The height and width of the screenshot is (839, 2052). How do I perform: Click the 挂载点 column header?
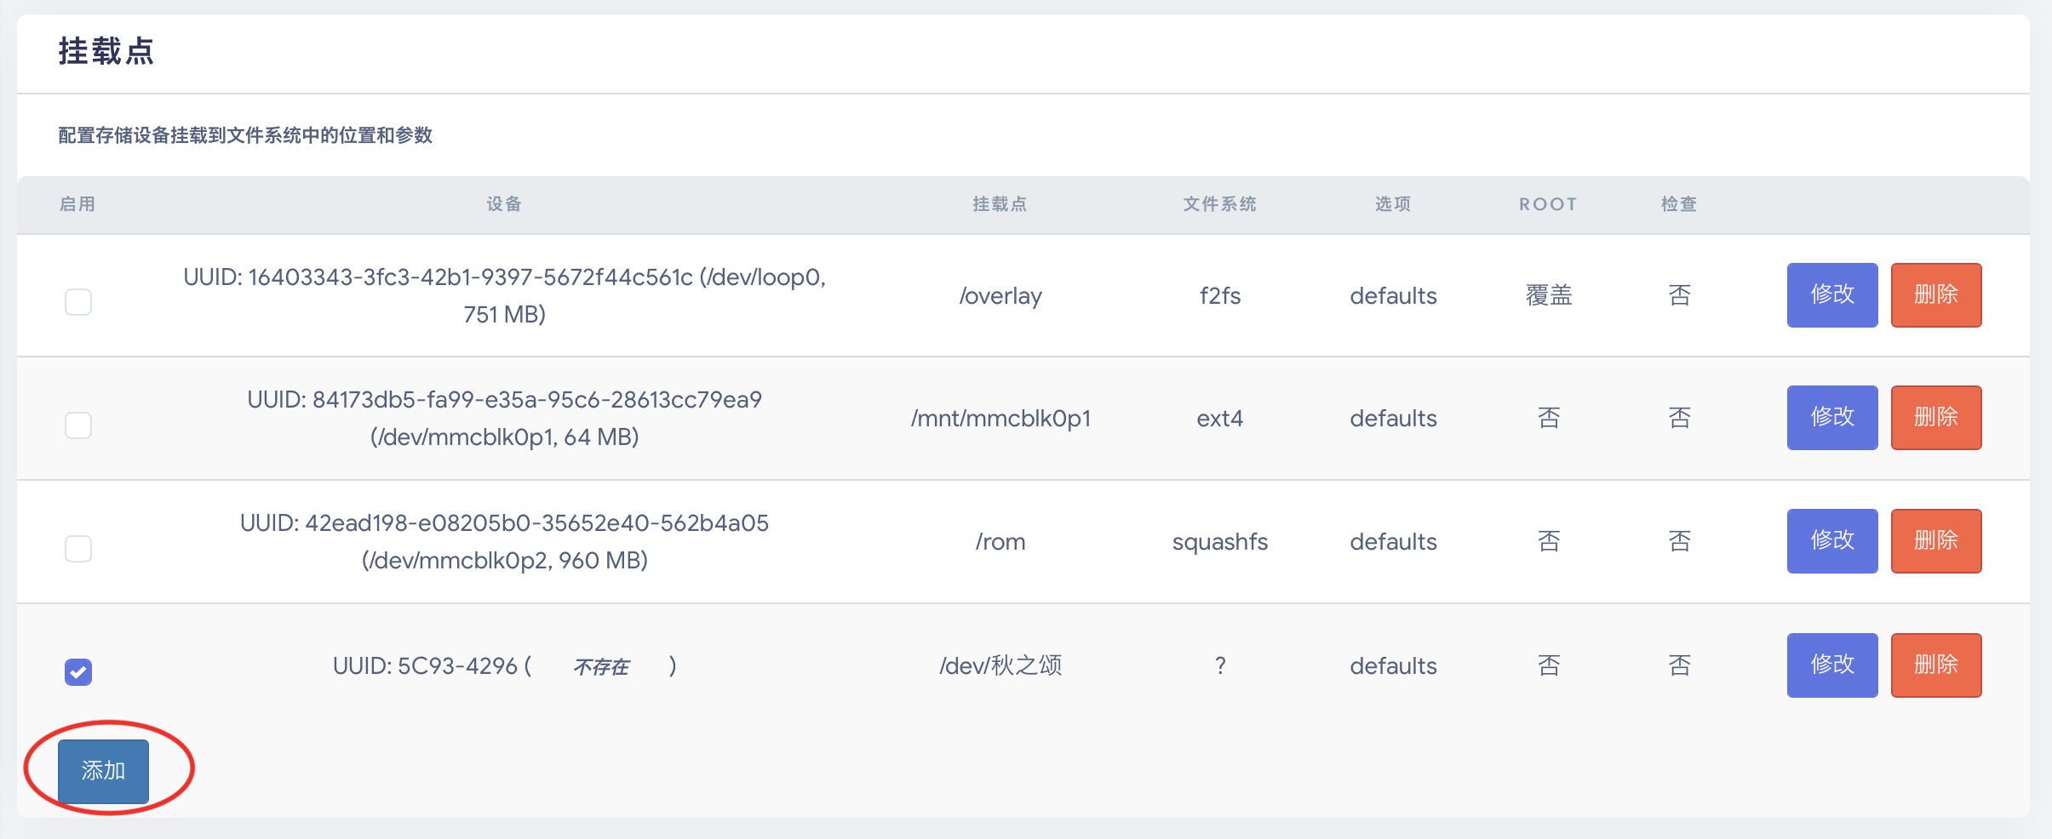(999, 204)
